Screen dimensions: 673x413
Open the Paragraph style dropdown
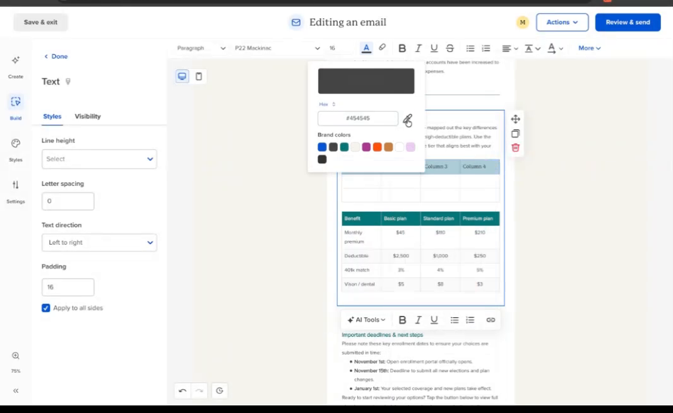pyautogui.click(x=201, y=48)
